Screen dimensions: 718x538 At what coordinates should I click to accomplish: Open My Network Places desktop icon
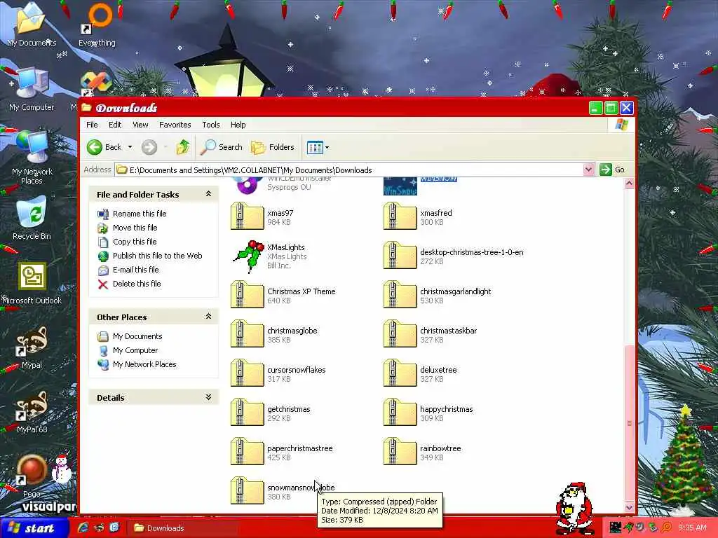click(32, 158)
